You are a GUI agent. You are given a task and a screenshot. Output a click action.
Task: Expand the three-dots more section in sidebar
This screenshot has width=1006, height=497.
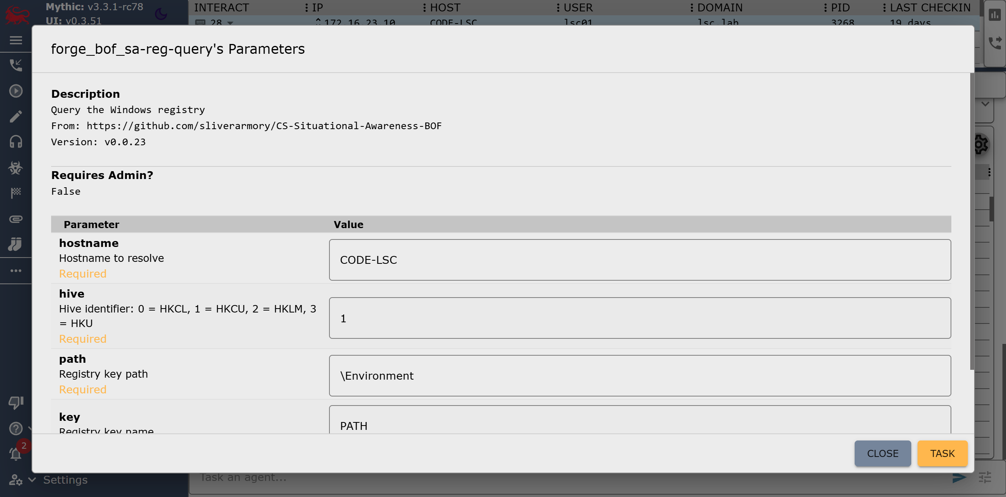pyautogui.click(x=16, y=270)
